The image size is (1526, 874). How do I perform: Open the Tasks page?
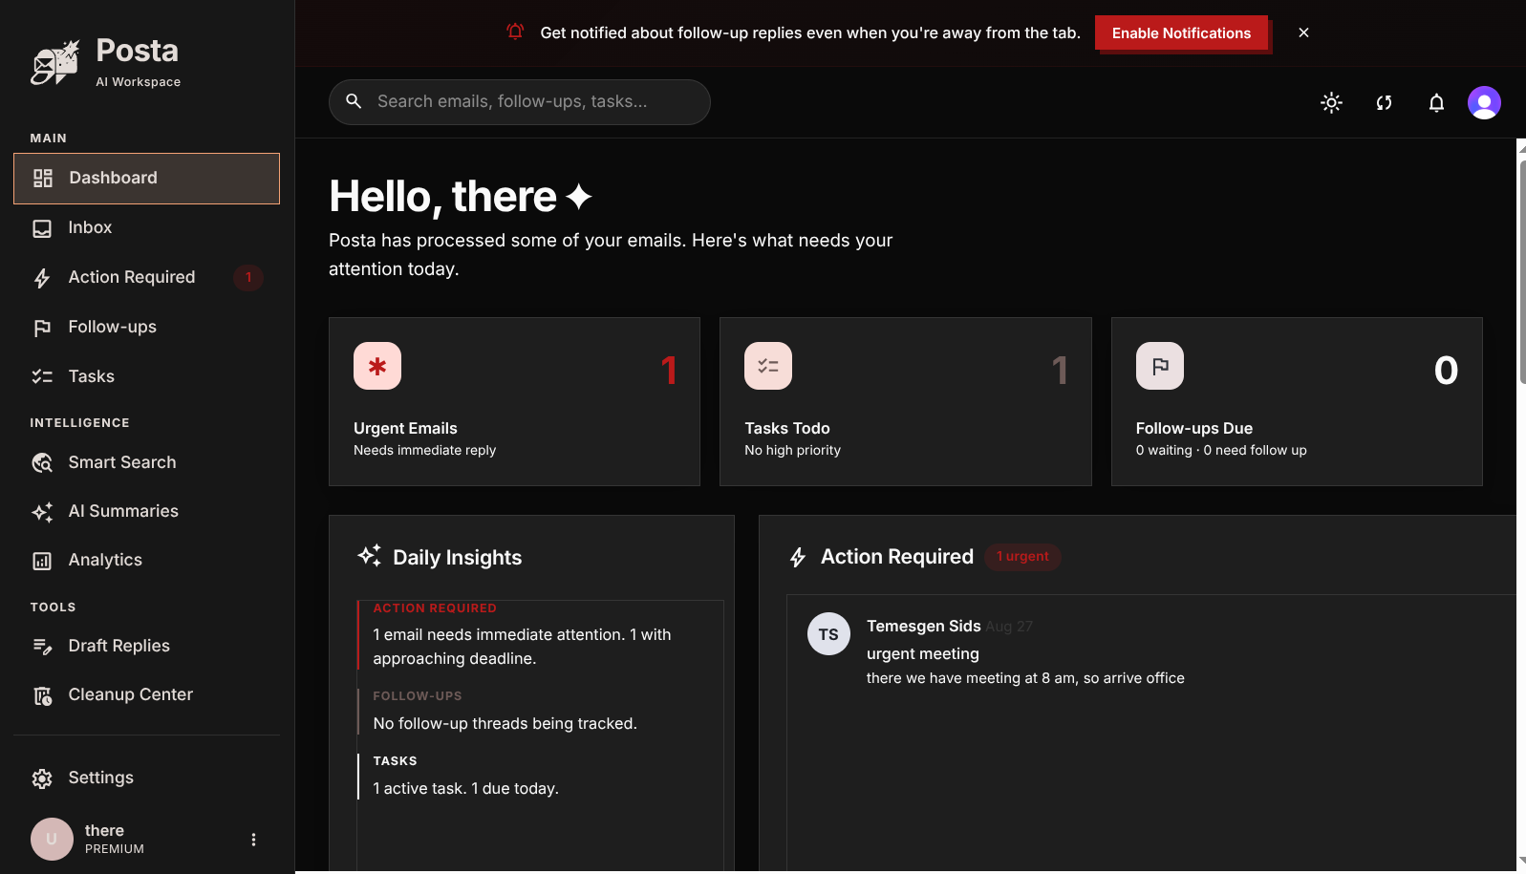146,377
